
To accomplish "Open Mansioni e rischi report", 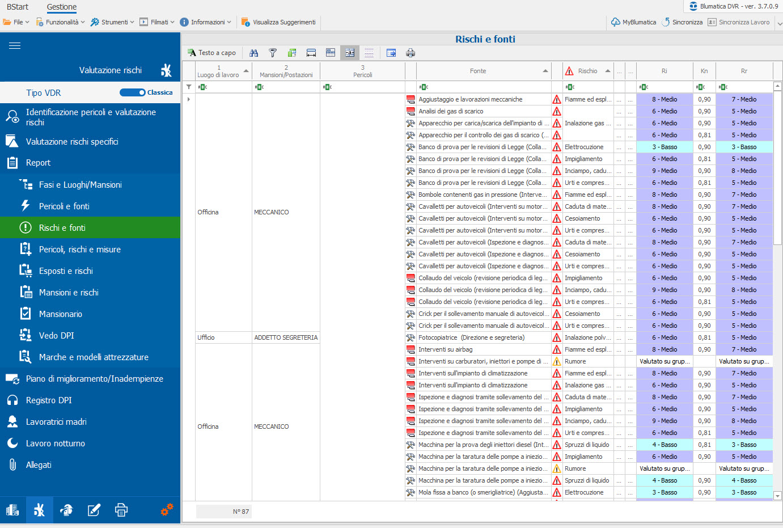I will [x=90, y=293].
